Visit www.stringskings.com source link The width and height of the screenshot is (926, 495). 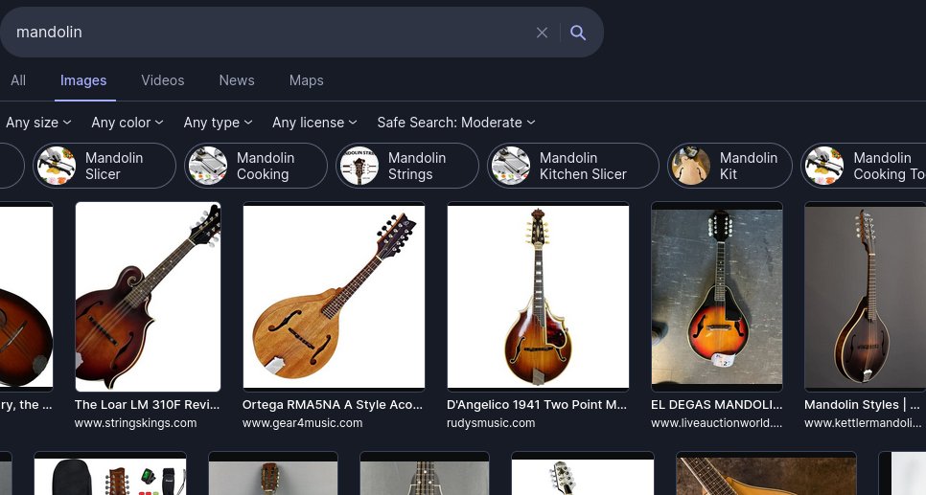pos(135,423)
